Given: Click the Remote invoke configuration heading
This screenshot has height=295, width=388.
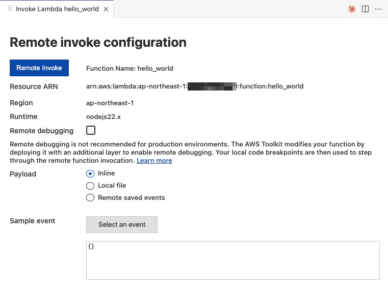Looking at the screenshot, I should click(98, 42).
